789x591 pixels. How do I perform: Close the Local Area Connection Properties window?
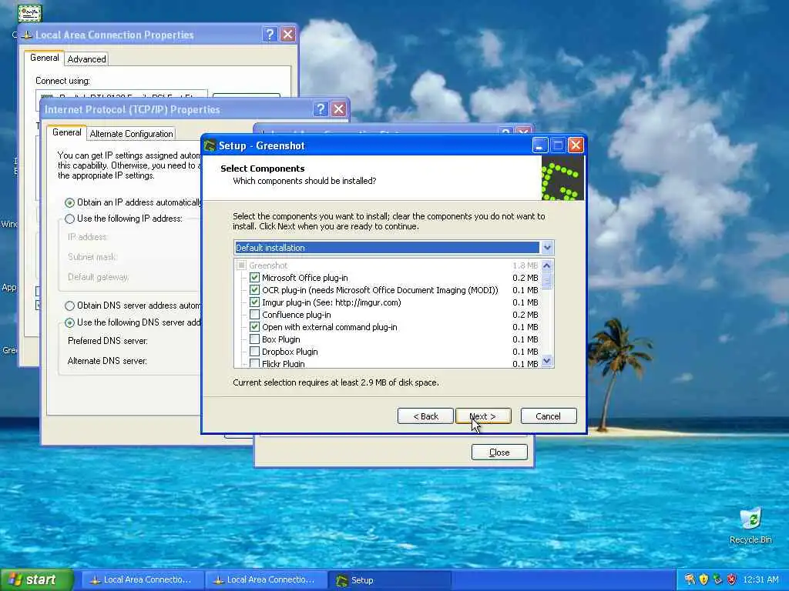point(288,34)
